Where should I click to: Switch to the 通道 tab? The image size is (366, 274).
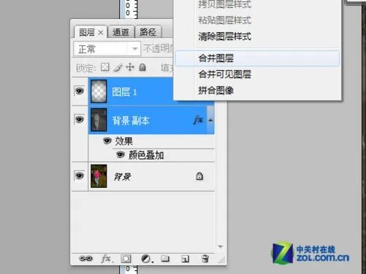tap(121, 32)
